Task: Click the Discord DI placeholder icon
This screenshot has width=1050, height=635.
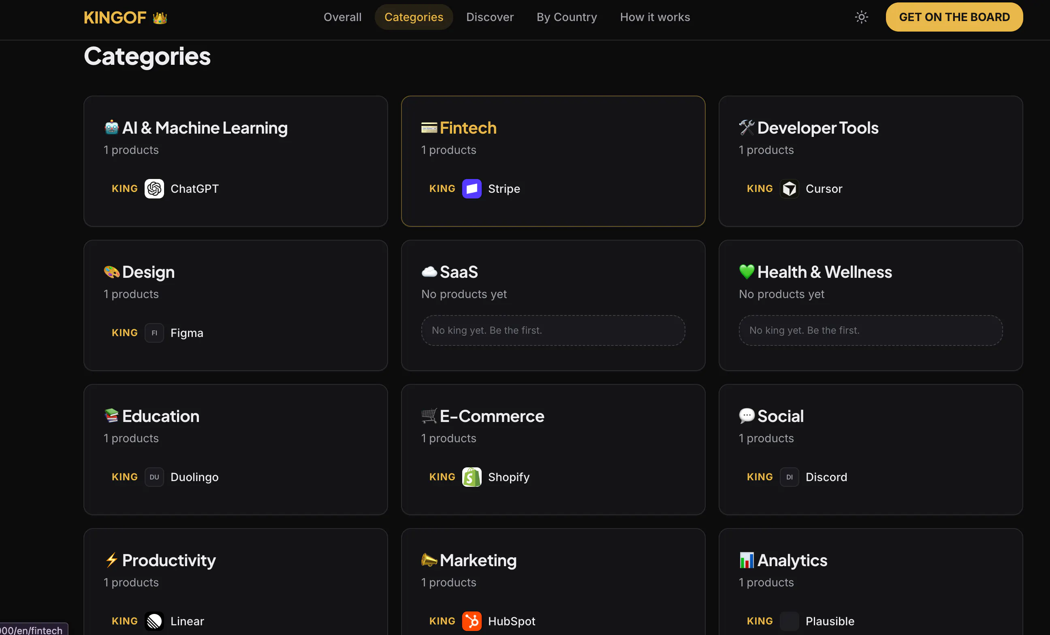Action: coord(789,477)
